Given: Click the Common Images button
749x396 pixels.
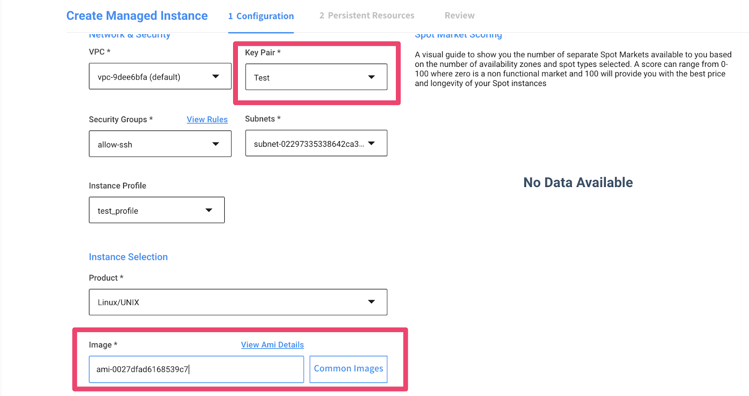Looking at the screenshot, I should coord(348,369).
